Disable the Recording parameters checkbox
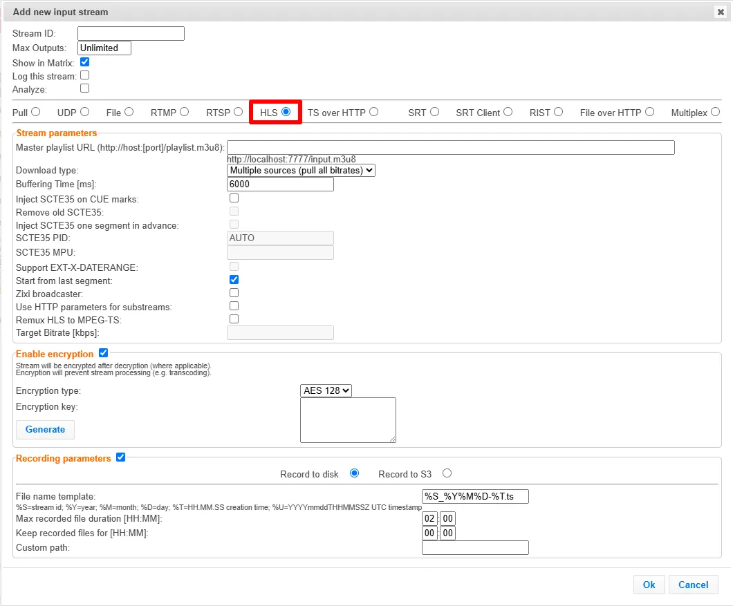Screen dimensions: 733x606 (x=120, y=457)
